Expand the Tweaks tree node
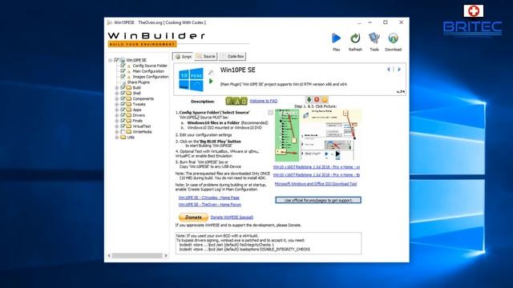This screenshot has height=288, width=513. pos(117,104)
